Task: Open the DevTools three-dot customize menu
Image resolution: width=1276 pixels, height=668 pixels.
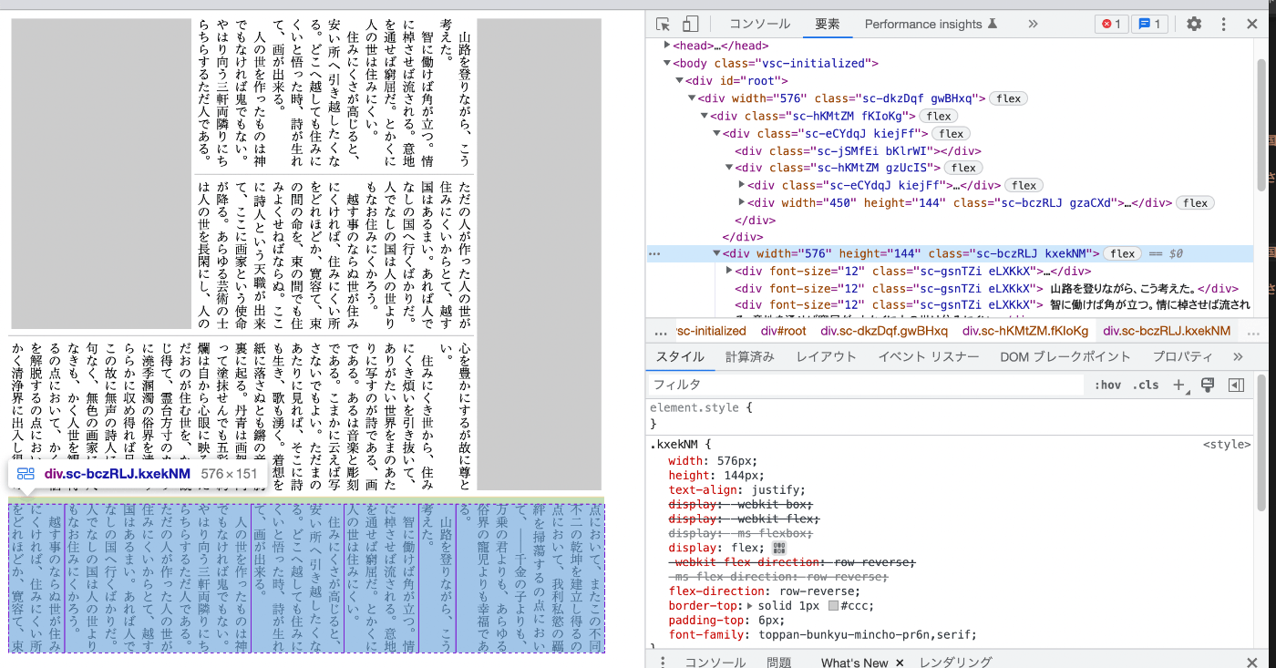Action: tap(1224, 25)
